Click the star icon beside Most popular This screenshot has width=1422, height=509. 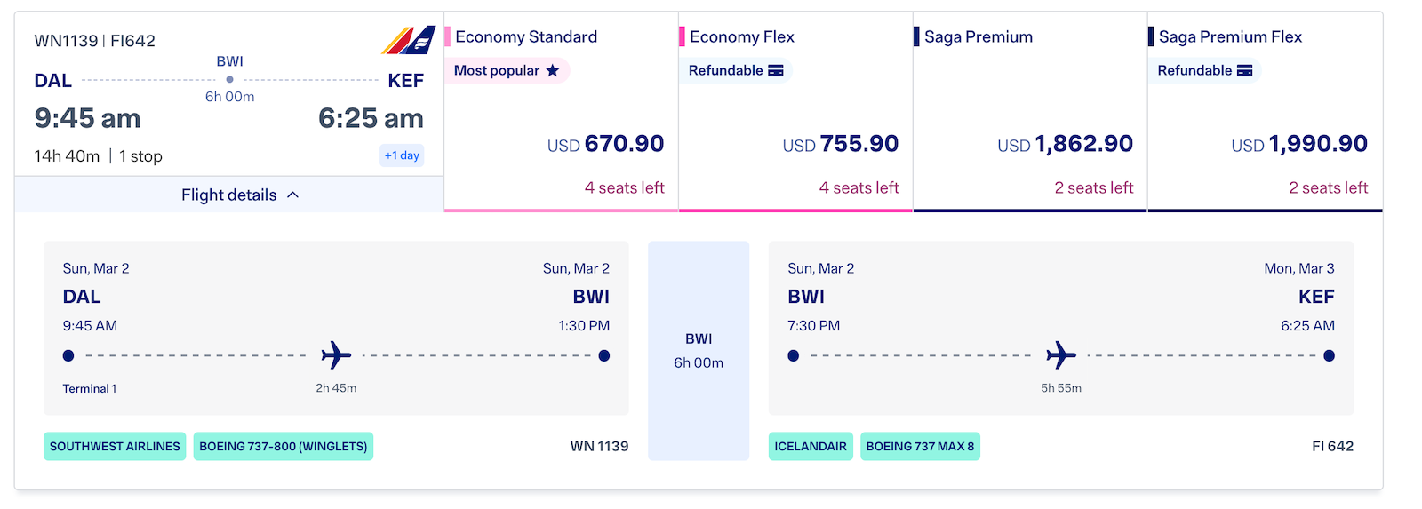tap(553, 70)
